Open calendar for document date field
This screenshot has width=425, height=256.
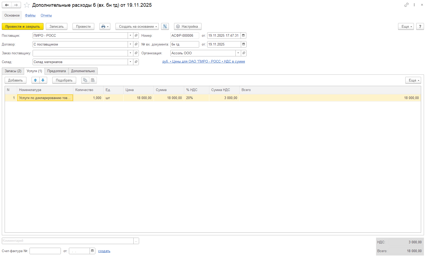243,35
